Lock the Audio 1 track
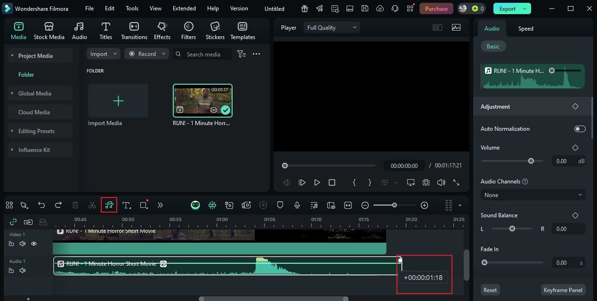Screen dimensions: 597x301 point(11,270)
